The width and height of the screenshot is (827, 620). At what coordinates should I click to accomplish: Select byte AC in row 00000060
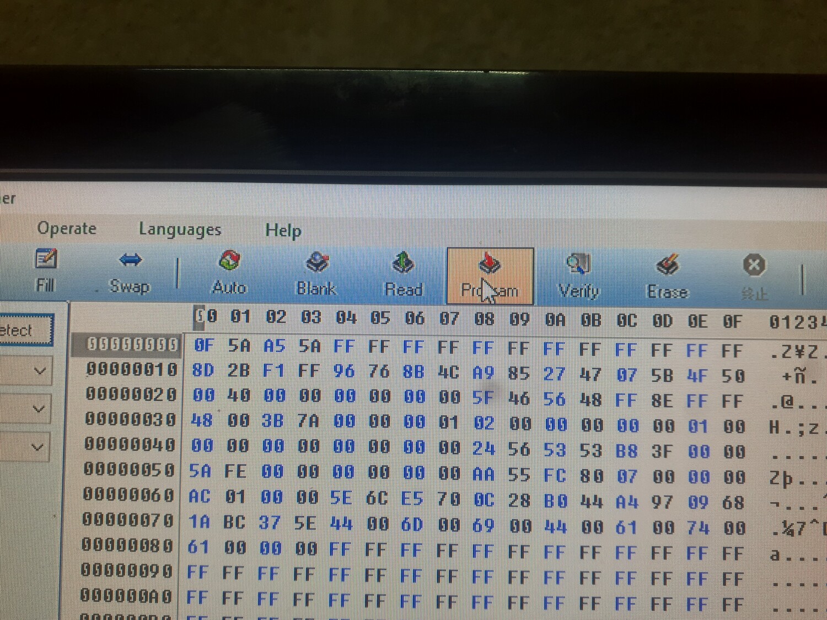(x=199, y=497)
